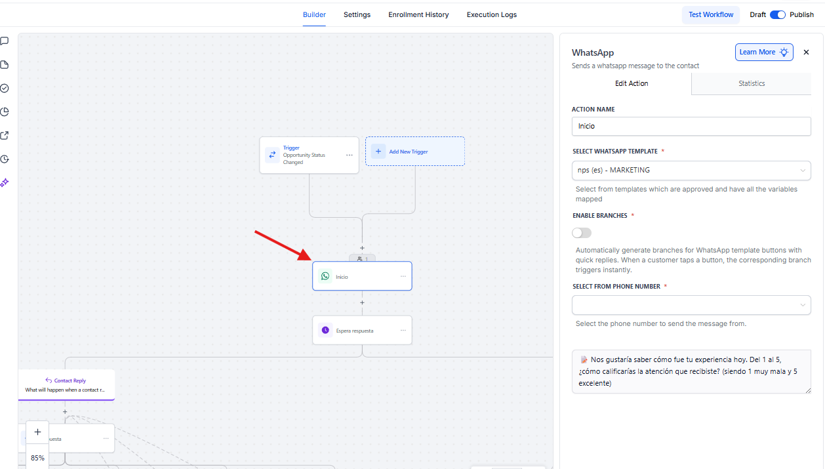Click the checkmark circle sidebar icon
Image resolution: width=825 pixels, height=469 pixels.
pos(5,88)
